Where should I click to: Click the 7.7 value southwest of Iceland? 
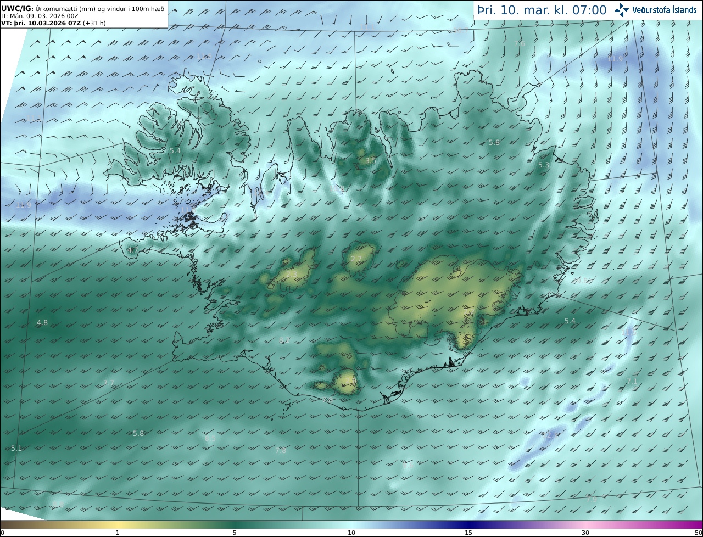(109, 383)
